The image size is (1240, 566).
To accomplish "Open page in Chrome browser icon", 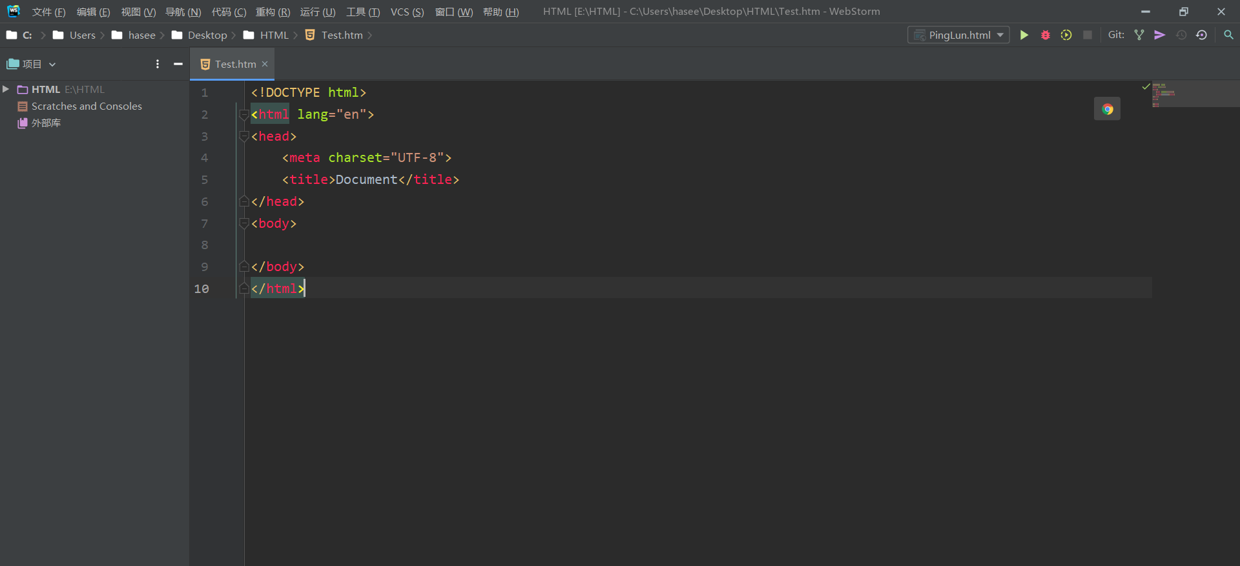I will [x=1107, y=109].
